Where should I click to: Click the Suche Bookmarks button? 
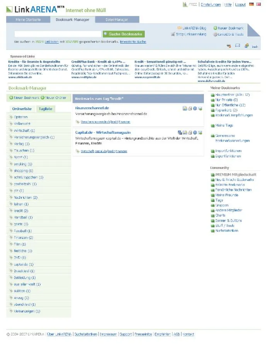124,34
